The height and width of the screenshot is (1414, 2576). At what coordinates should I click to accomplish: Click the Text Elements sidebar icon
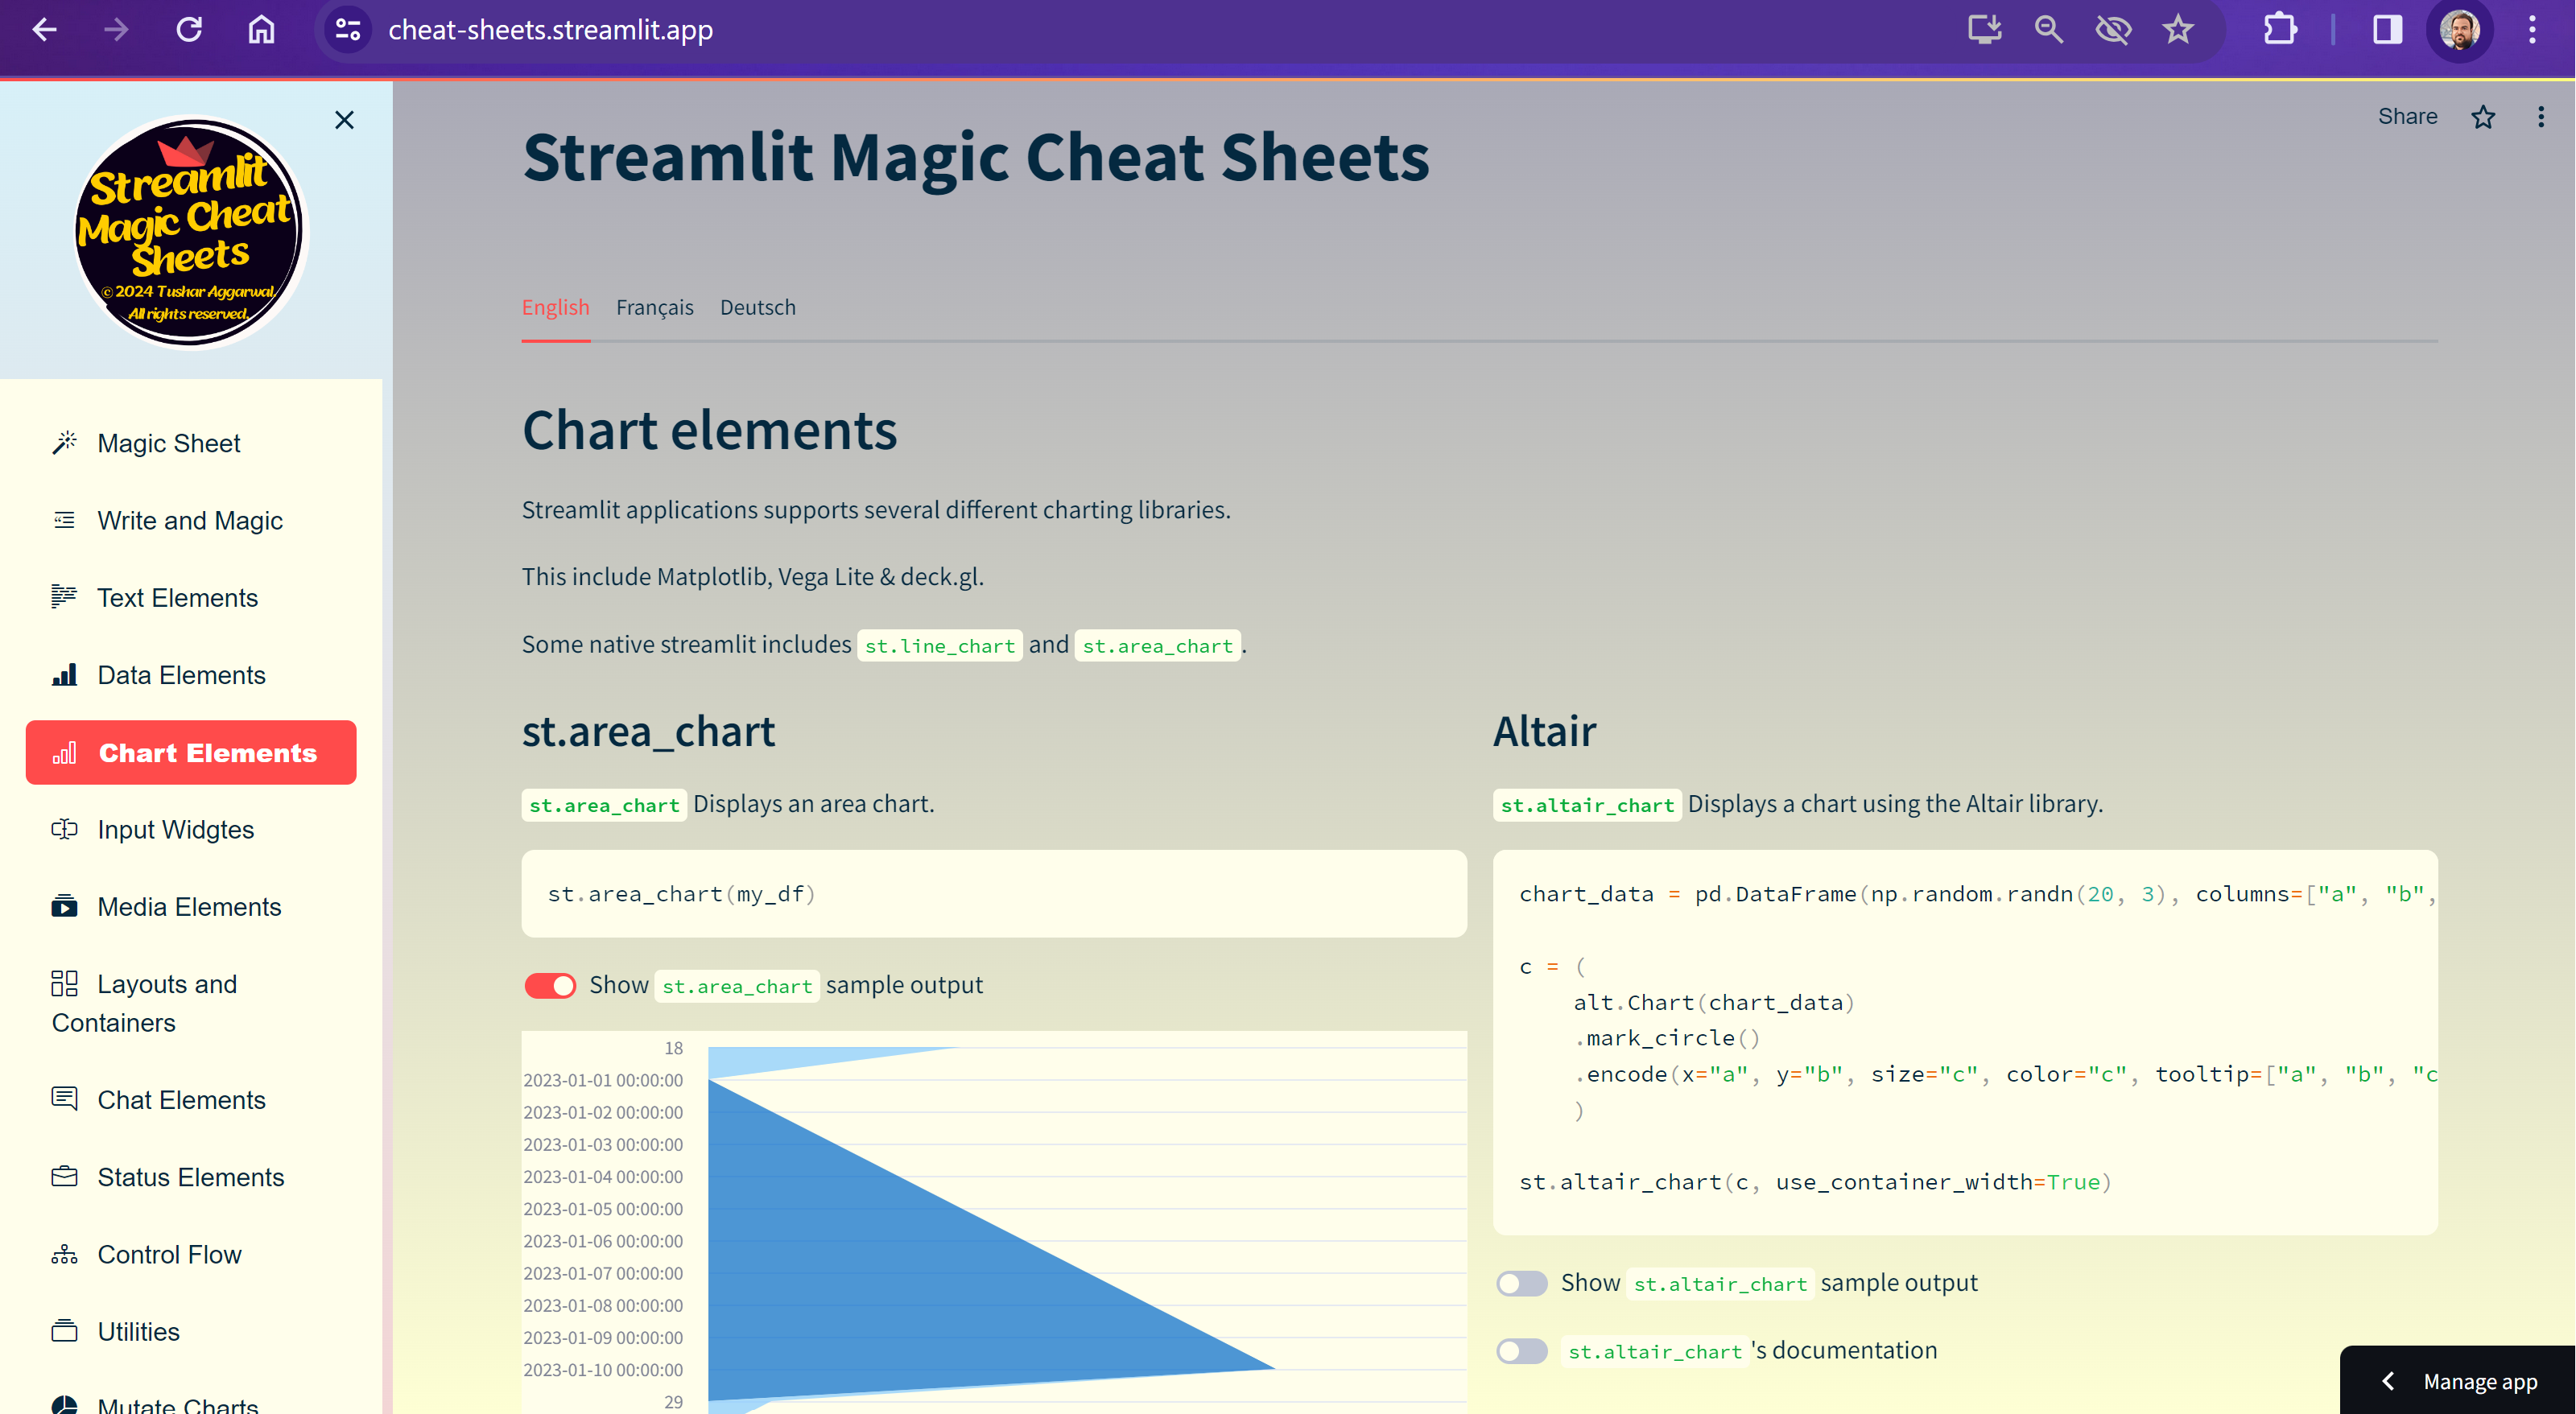[x=63, y=597]
